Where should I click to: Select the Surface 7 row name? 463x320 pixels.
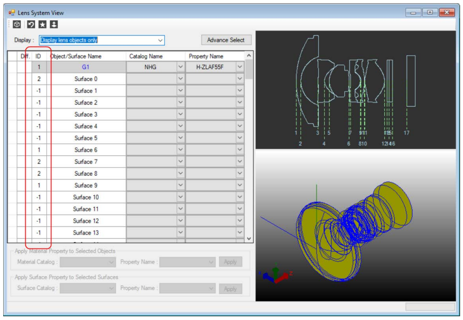point(86,162)
